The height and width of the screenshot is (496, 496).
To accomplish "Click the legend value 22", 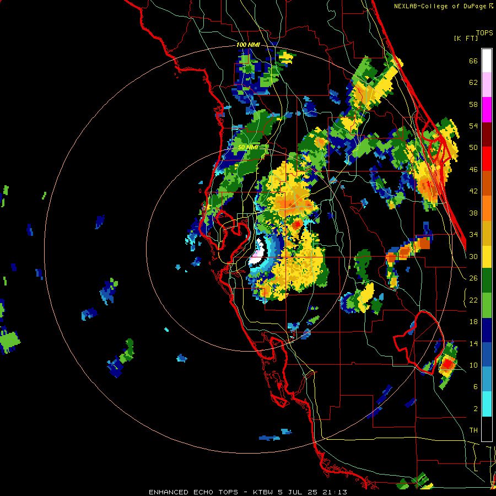I will 473,300.
